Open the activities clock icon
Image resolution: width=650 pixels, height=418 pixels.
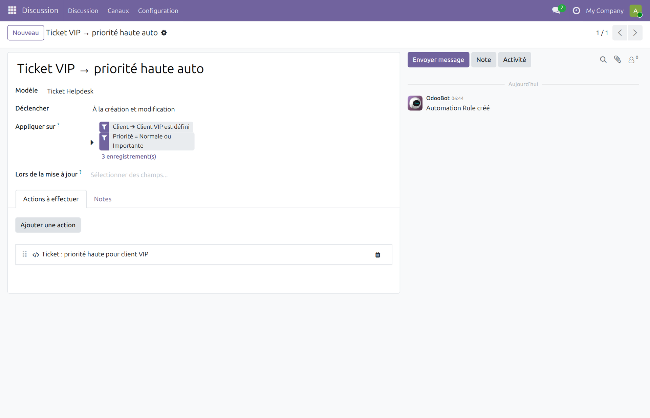point(577,11)
